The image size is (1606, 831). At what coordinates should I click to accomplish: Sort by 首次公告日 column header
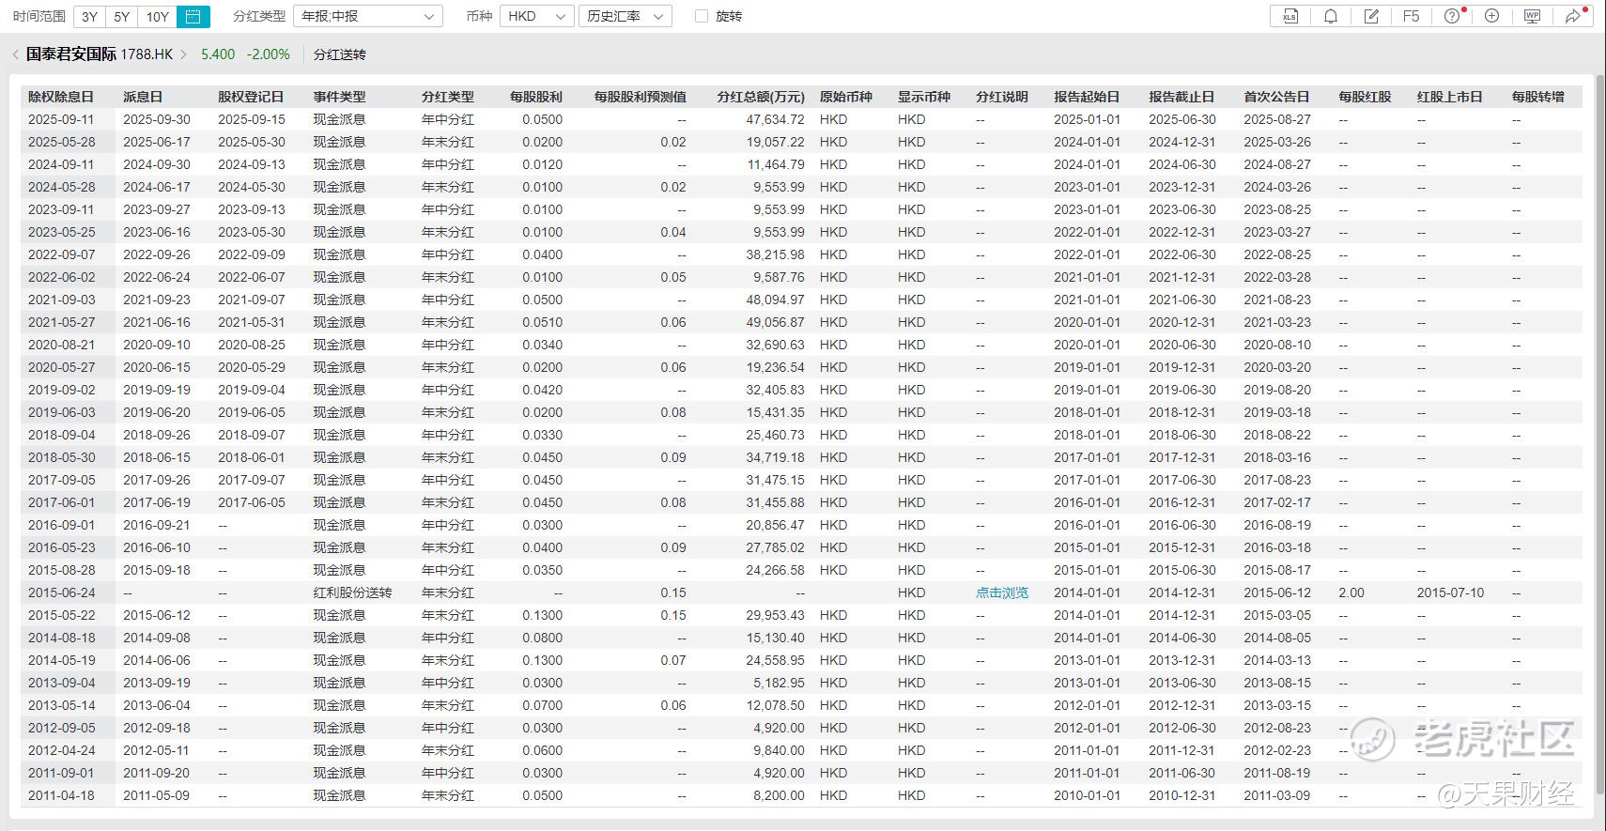point(1277,97)
